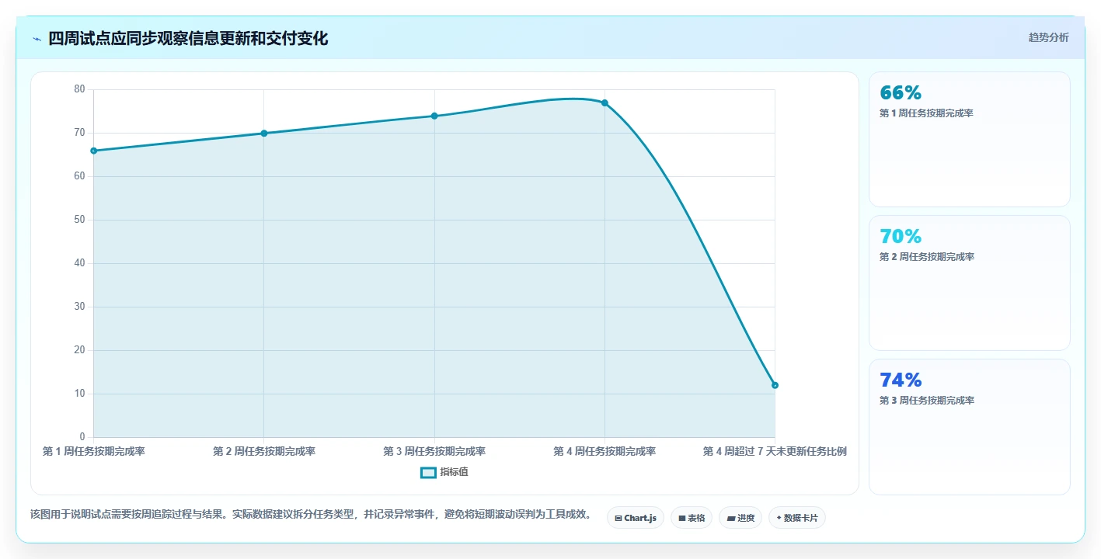Click the 70% value card

tap(969, 283)
